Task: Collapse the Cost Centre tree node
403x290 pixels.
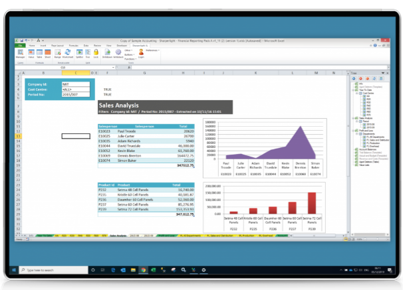Action: pos(356,94)
